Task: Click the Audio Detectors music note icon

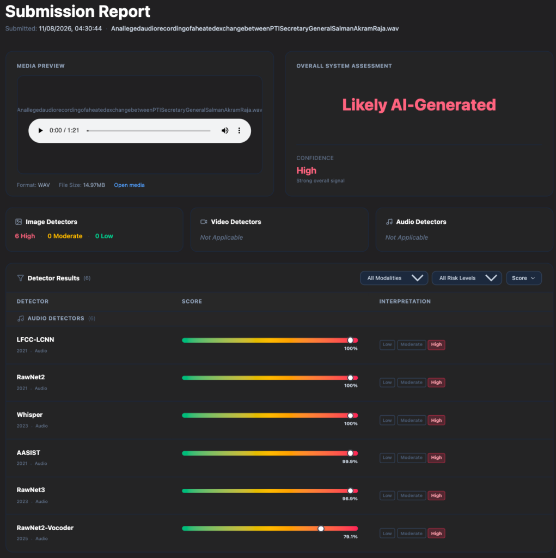Action: coord(389,222)
